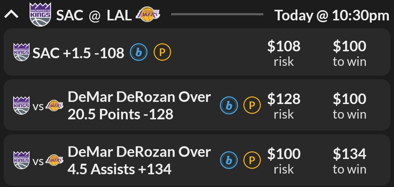This screenshot has height=187, width=394.
Task: Click yellow P icon on DeRozan Points row
Action: 252,106
